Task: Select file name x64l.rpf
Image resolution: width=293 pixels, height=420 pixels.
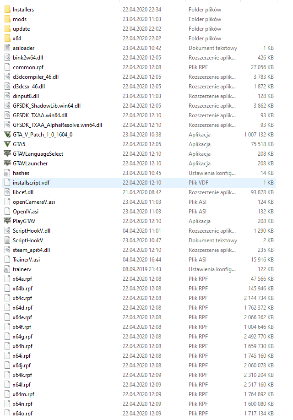Action: point(22,385)
